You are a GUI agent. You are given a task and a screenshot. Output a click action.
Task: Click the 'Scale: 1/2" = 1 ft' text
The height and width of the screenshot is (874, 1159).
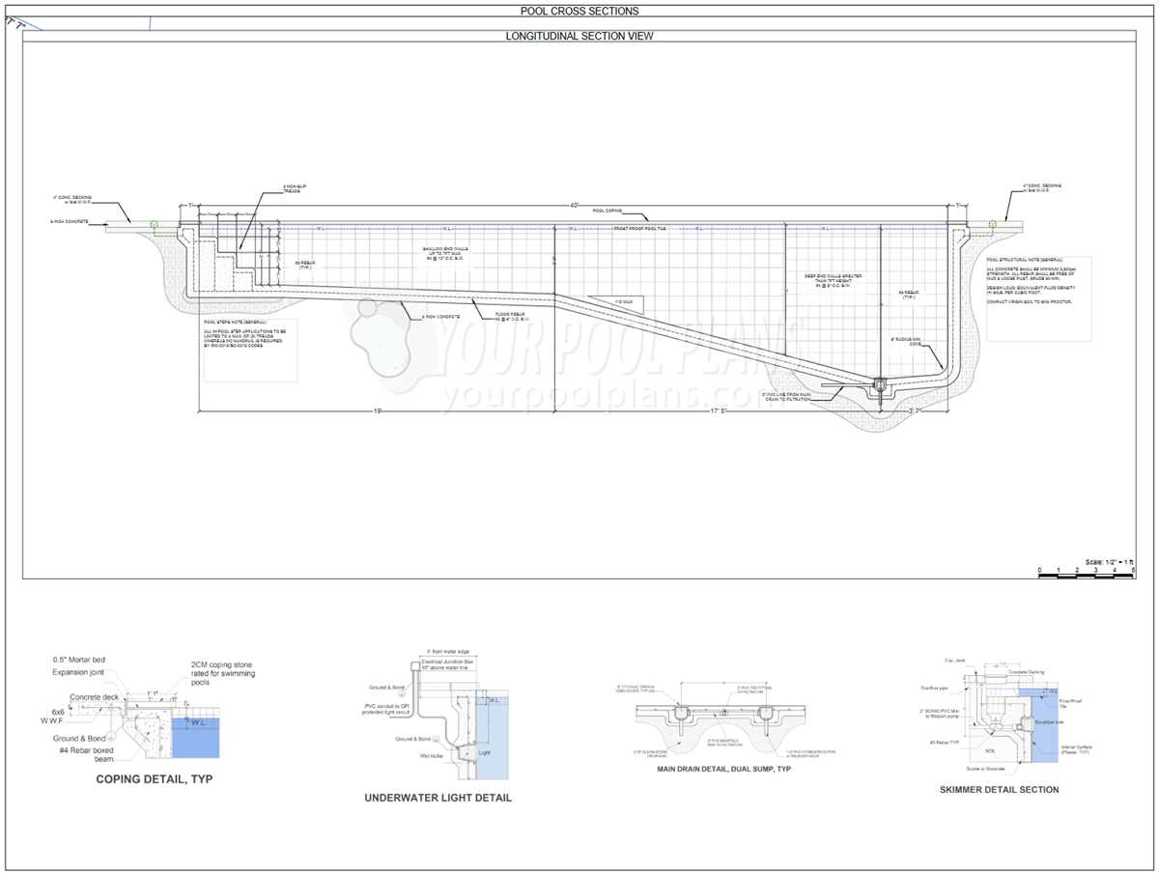[x=1109, y=562]
